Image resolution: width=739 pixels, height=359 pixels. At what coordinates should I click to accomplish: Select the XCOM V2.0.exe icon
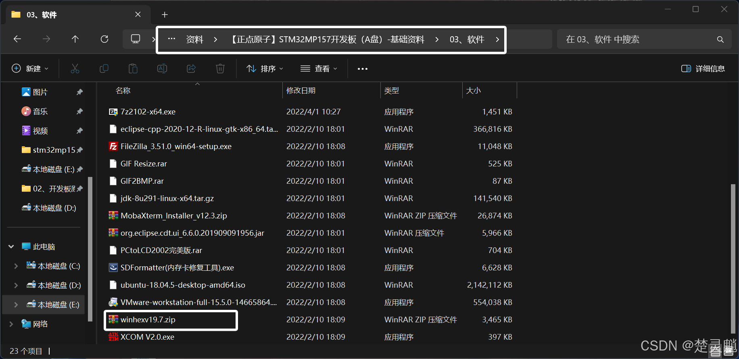(x=113, y=337)
